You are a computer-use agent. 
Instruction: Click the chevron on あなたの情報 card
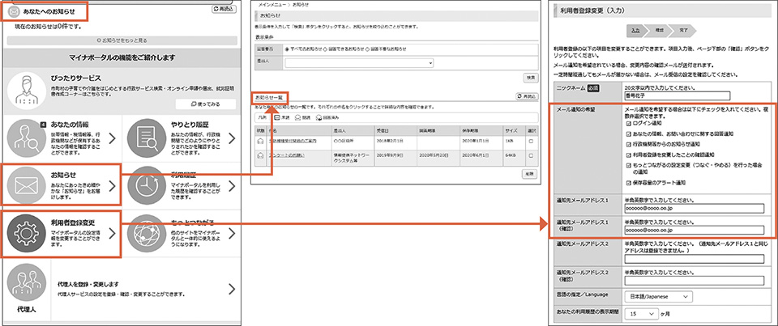pos(112,138)
